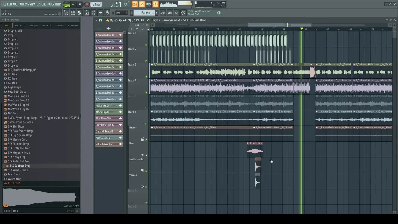This screenshot has height=224, width=398.
Task: Mute the Bass track green dot
Action: (x=146, y=156)
